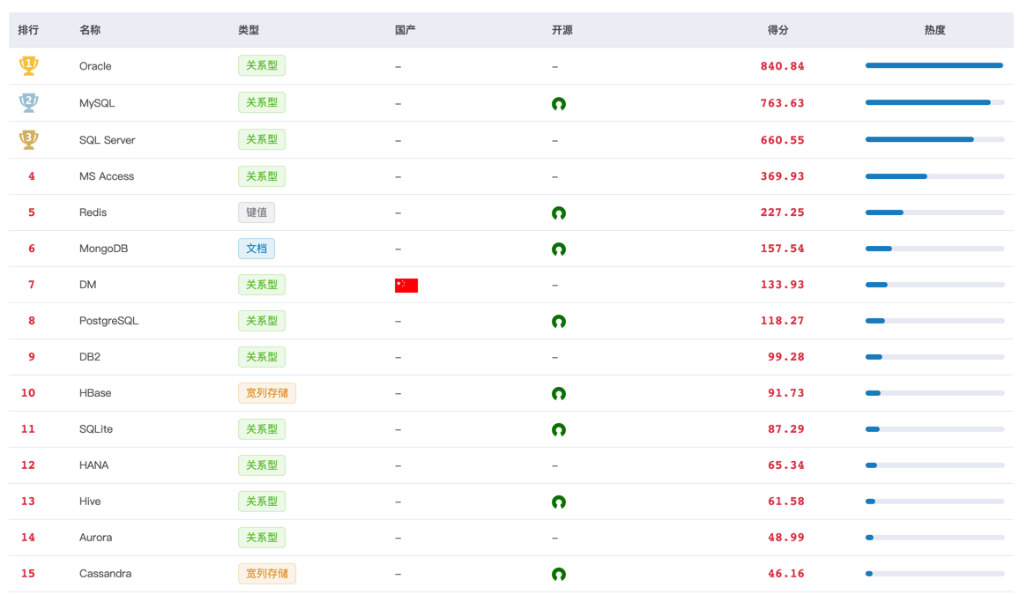The image size is (1027, 595).
Task: Click the MS Access database name
Action: (106, 176)
